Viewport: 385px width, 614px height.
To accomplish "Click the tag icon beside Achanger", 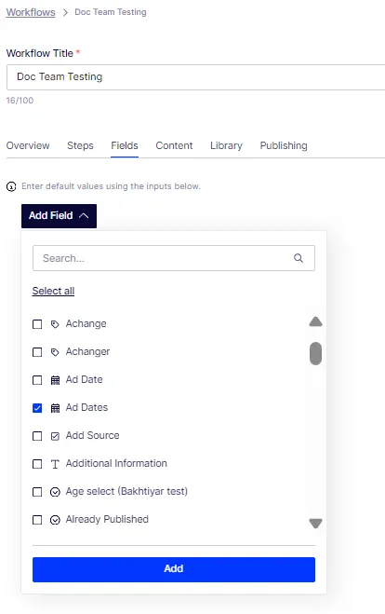I will click(x=55, y=352).
